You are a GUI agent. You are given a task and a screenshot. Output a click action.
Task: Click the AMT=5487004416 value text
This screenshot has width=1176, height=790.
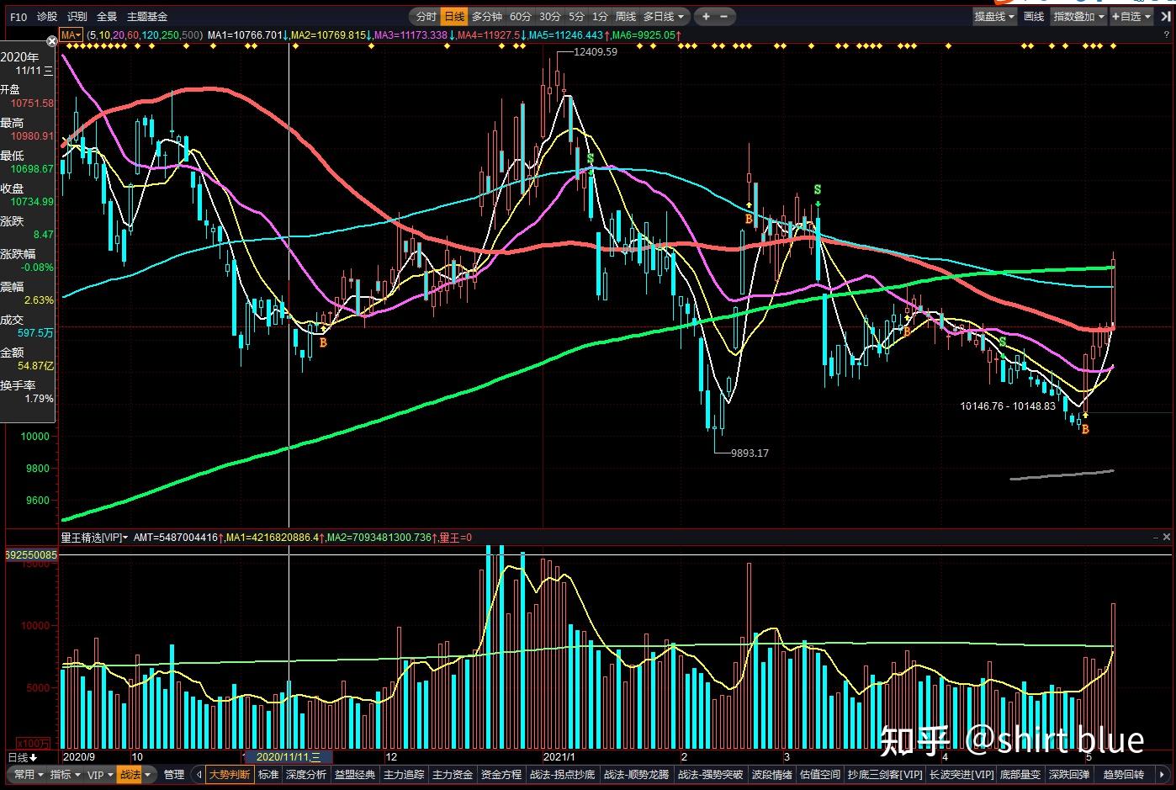click(176, 537)
